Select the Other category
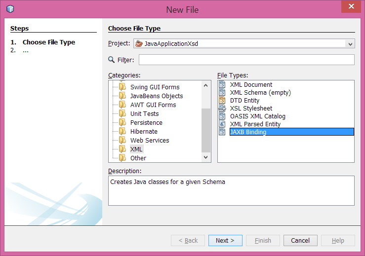 click(138, 158)
